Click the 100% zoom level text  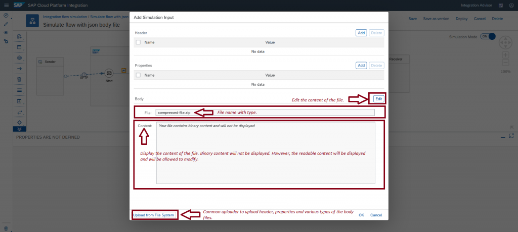coord(505,72)
